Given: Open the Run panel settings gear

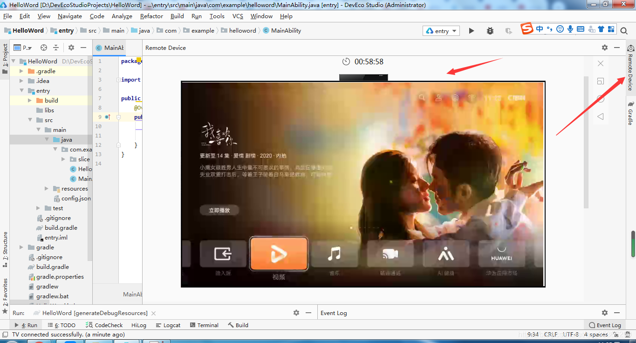Looking at the screenshot, I should tap(296, 313).
